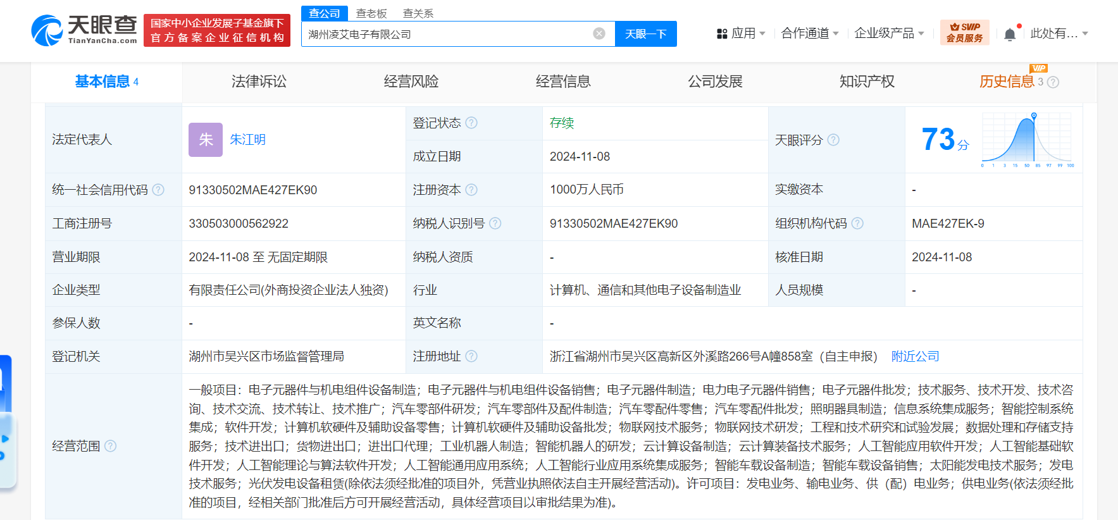Click registration number 330503000562922
The image size is (1118, 520).
pyautogui.click(x=239, y=223)
